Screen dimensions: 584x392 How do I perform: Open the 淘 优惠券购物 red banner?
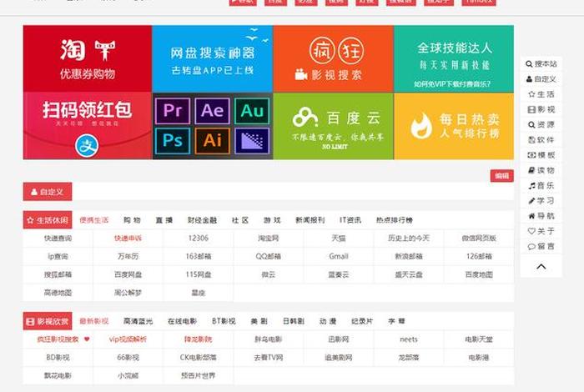[88, 59]
